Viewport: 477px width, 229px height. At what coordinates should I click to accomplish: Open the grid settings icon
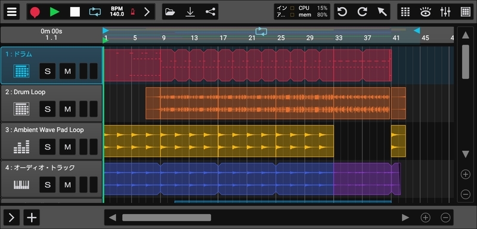pos(405,12)
